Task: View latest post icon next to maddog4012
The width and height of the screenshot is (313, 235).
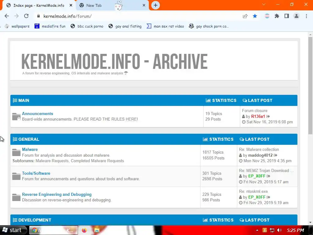Action: [x=275, y=155]
